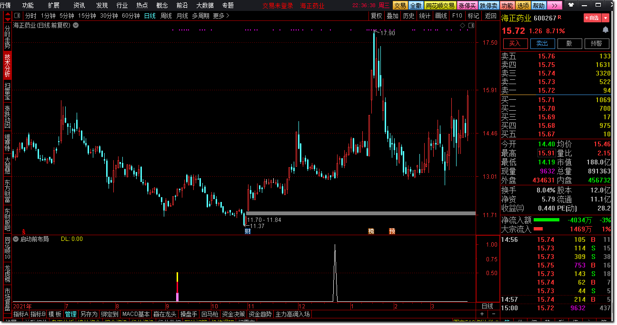Click the 管理 tab in bottom bar
Screen dimensions: 617x325
coord(70,314)
